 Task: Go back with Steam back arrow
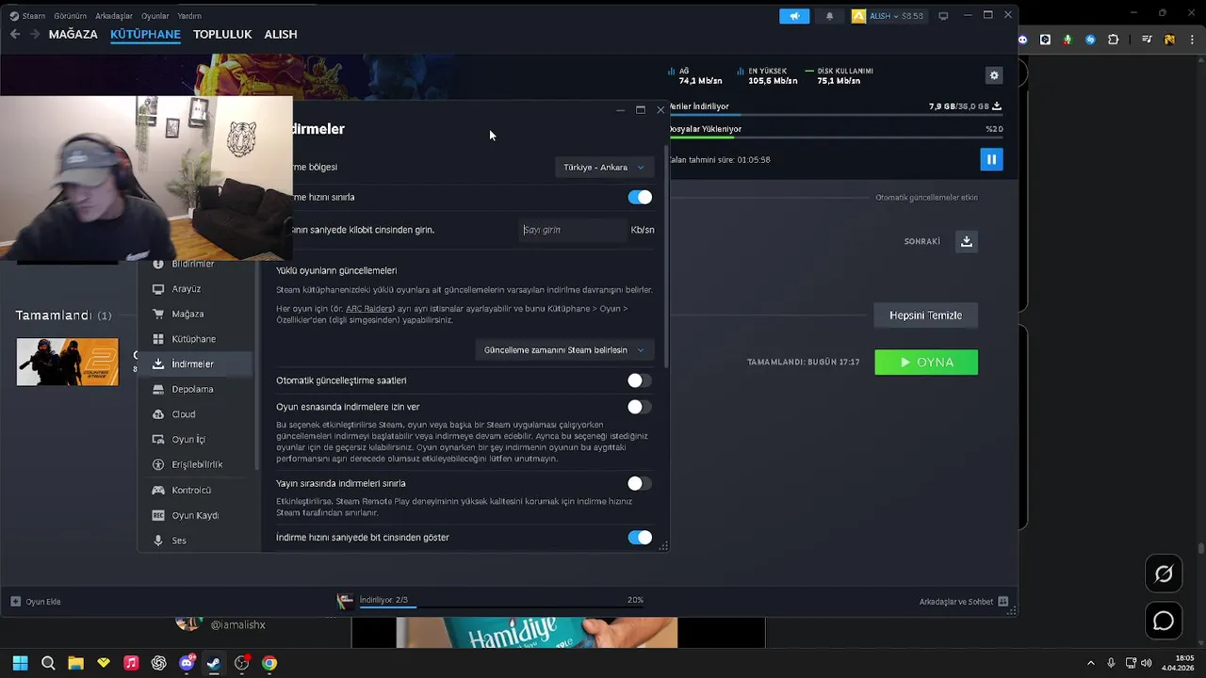click(15, 34)
